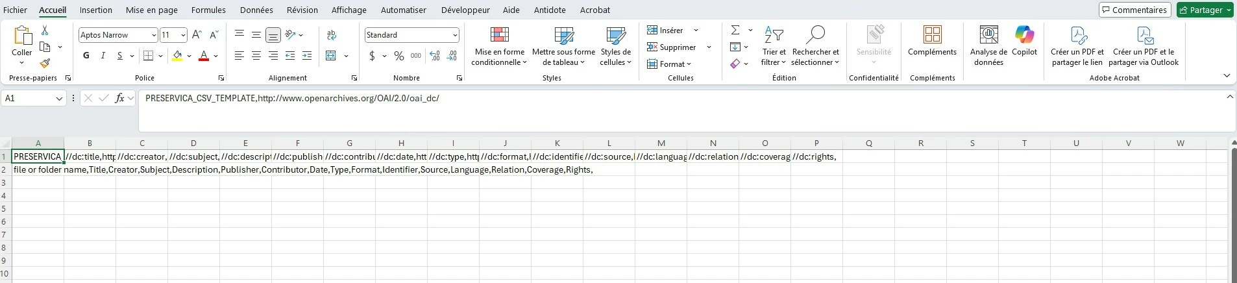Viewport: 1237px width, 283px height.
Task: Center text horizontally
Action: tap(256, 56)
